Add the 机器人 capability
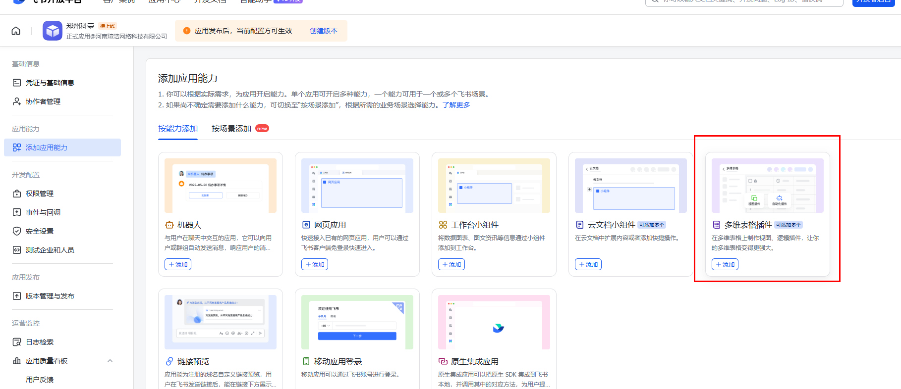The width and height of the screenshot is (901, 389). tap(178, 264)
